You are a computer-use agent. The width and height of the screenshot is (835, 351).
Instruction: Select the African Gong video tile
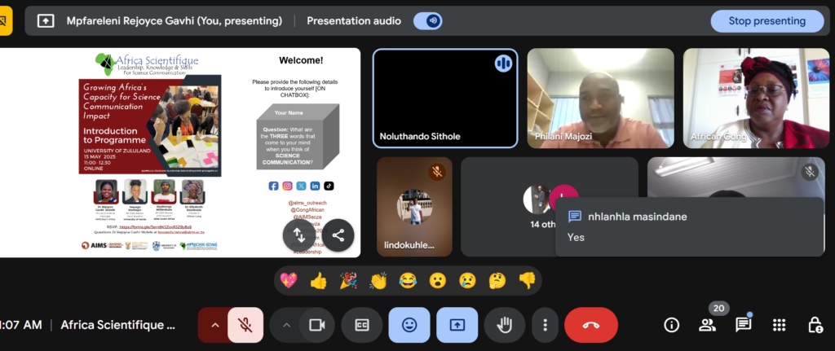coord(756,99)
